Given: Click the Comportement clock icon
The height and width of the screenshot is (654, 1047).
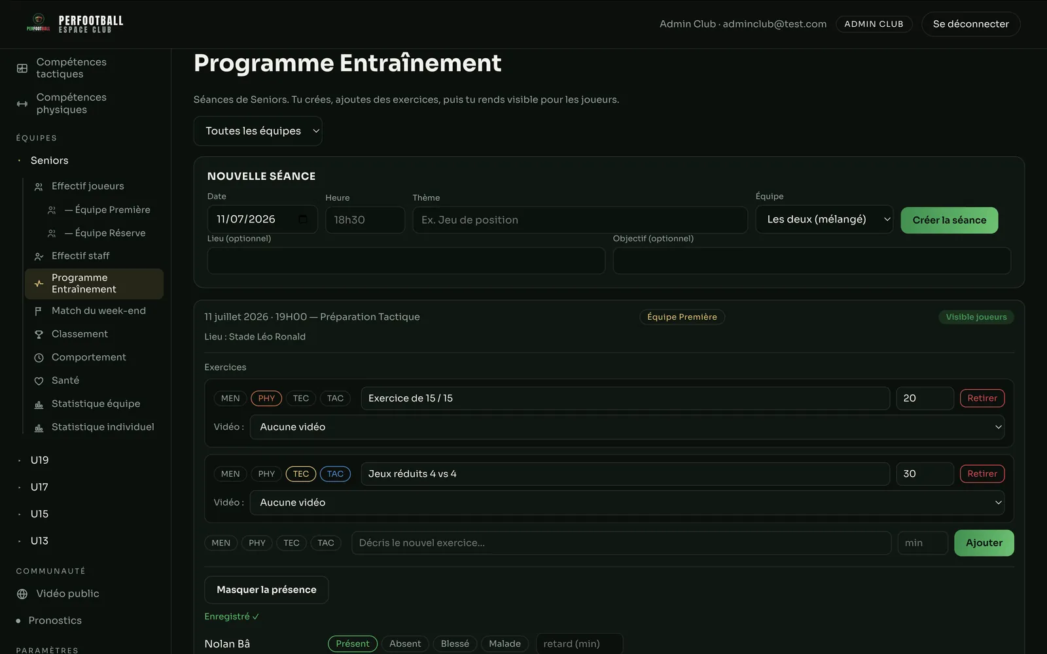Looking at the screenshot, I should [x=39, y=358].
